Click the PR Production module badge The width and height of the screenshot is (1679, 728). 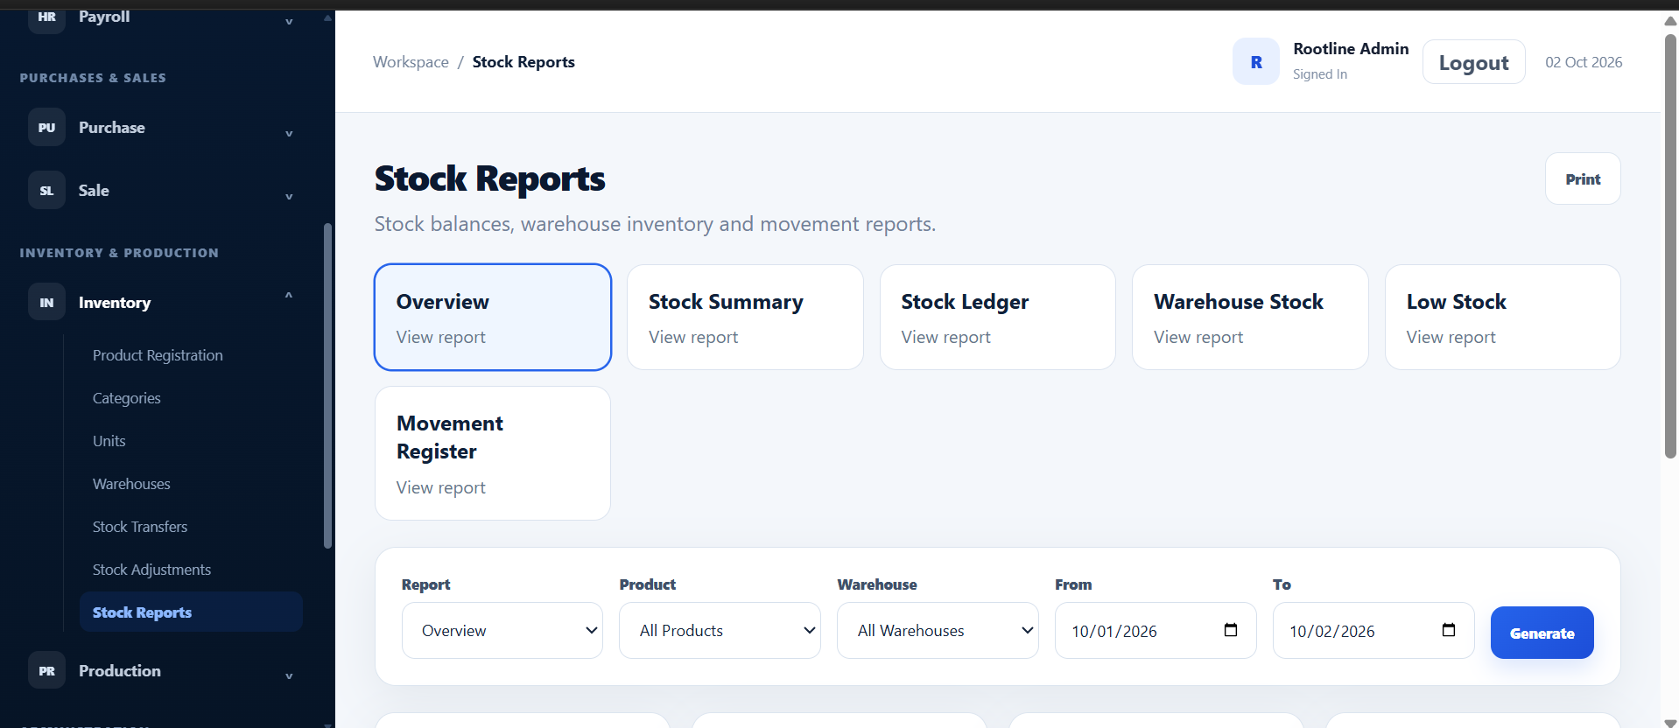point(46,670)
